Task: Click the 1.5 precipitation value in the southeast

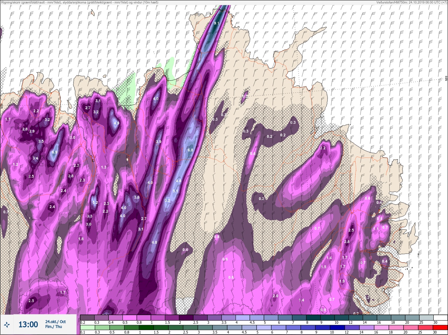Action: (x=324, y=267)
